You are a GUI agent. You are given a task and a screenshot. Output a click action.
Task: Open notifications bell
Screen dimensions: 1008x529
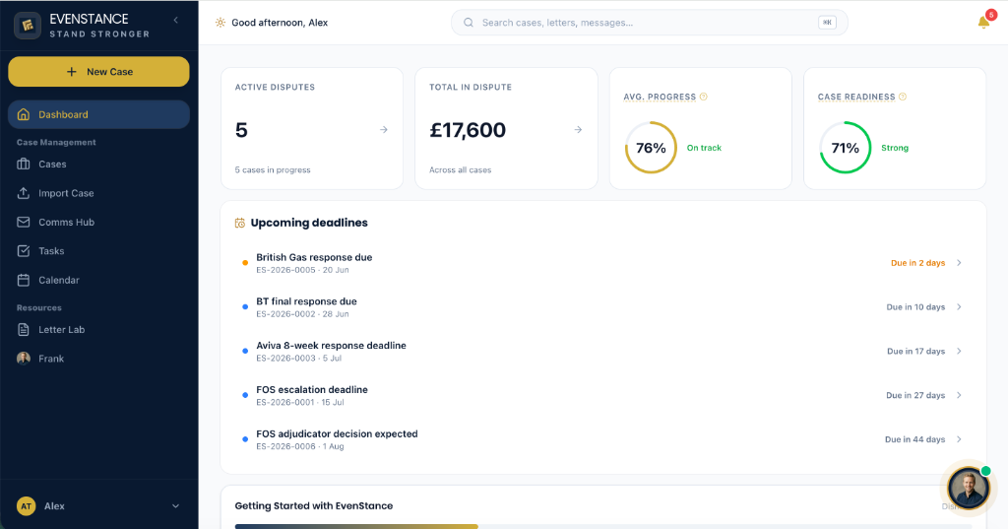[983, 22]
